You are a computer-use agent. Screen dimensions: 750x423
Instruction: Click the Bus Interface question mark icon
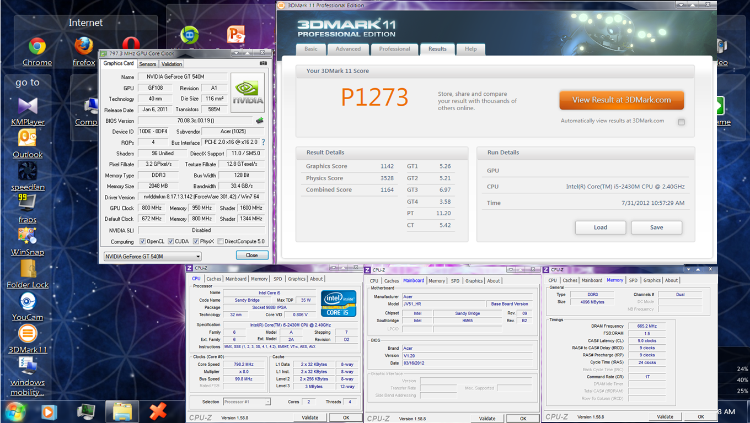coord(264,143)
